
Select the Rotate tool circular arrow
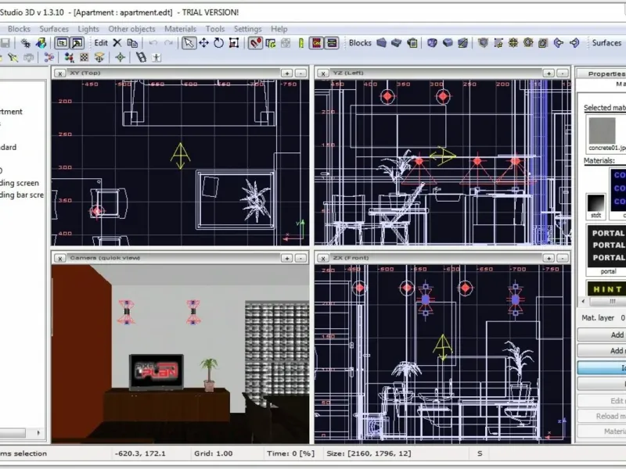click(219, 43)
